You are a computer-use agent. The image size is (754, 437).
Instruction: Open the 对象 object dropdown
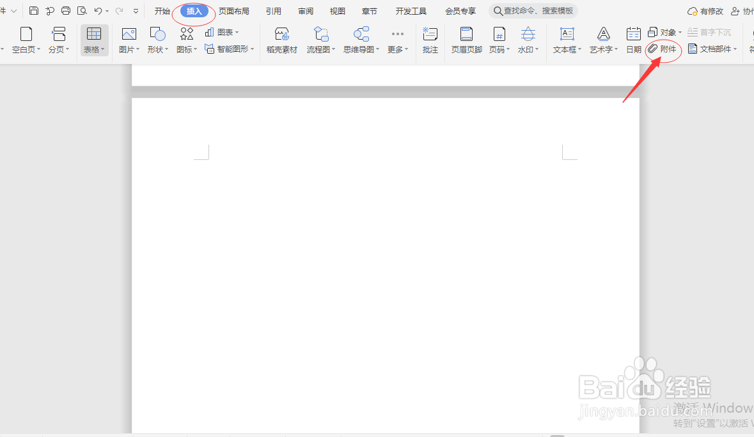[x=667, y=31]
